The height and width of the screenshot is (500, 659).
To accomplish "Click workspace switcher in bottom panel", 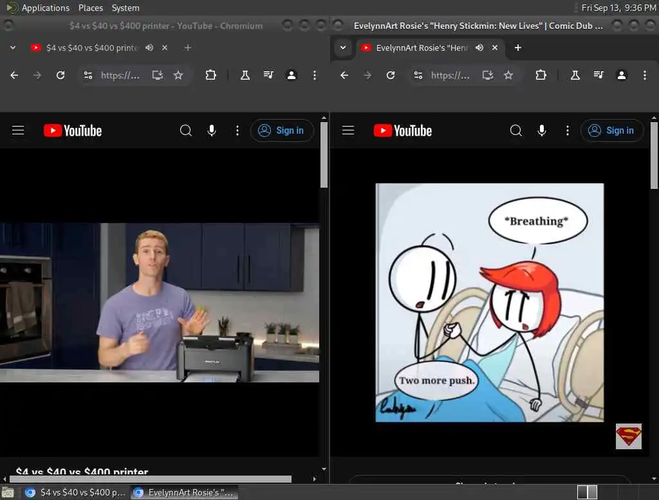I will tap(587, 492).
